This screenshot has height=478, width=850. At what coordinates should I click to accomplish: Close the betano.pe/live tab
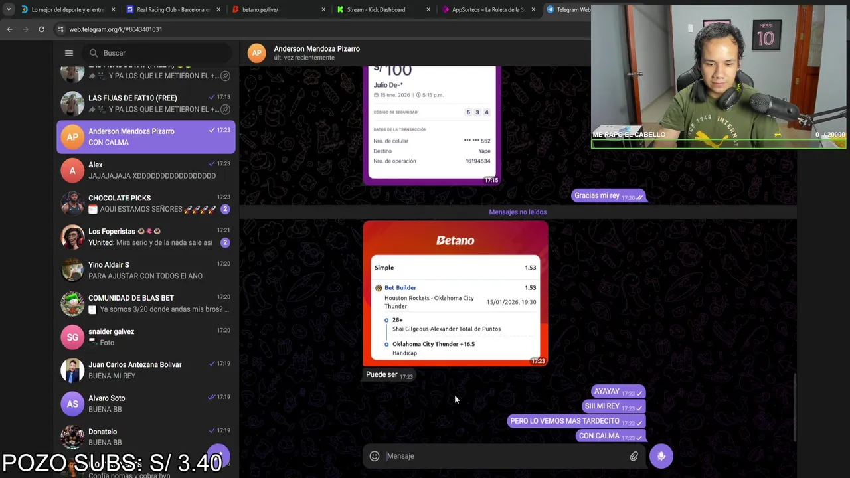pos(323,9)
